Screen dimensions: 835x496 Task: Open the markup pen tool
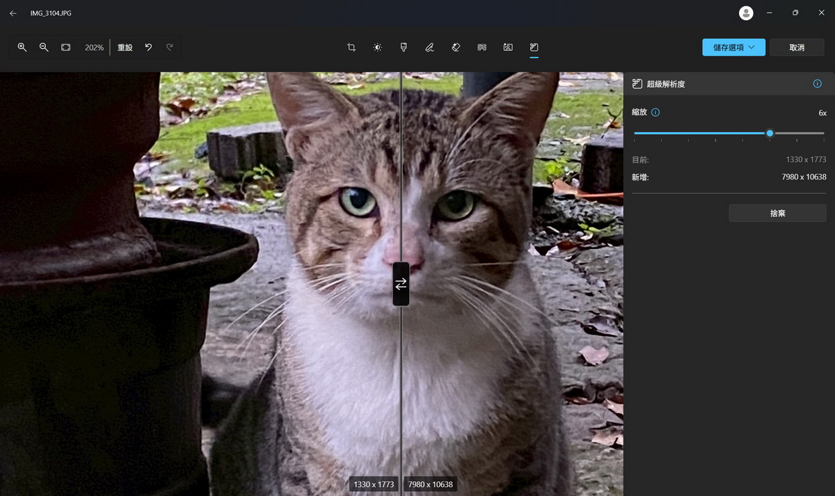[x=429, y=47]
